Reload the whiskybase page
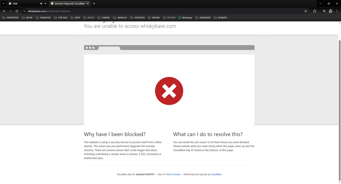This screenshot has height=184, width=341. pos(17,11)
